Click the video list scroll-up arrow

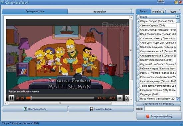(178, 17)
